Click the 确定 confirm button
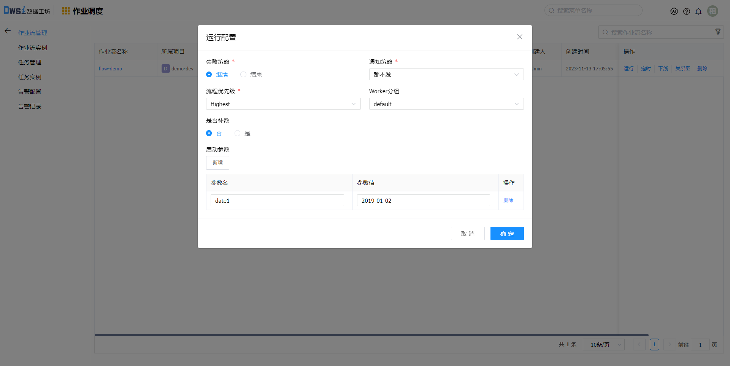This screenshot has width=730, height=366. [x=507, y=234]
